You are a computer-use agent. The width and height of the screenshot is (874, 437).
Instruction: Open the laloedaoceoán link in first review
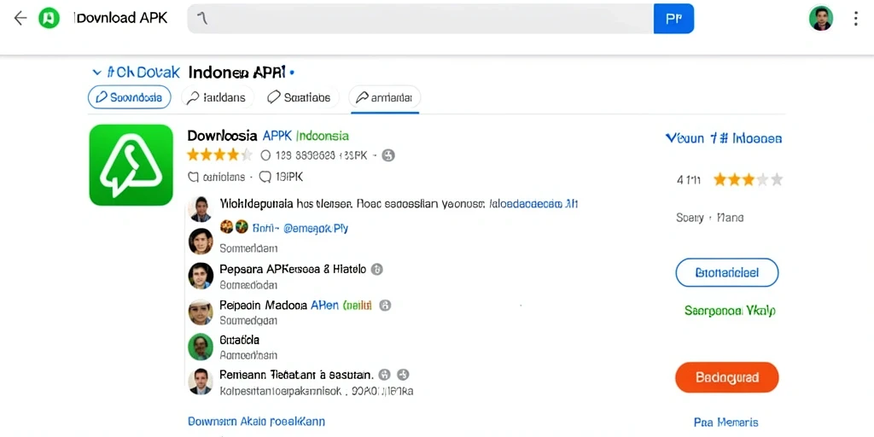coord(533,204)
